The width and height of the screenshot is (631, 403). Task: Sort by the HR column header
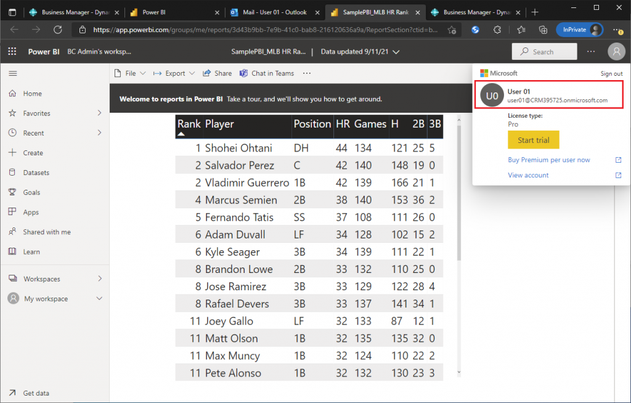point(343,124)
